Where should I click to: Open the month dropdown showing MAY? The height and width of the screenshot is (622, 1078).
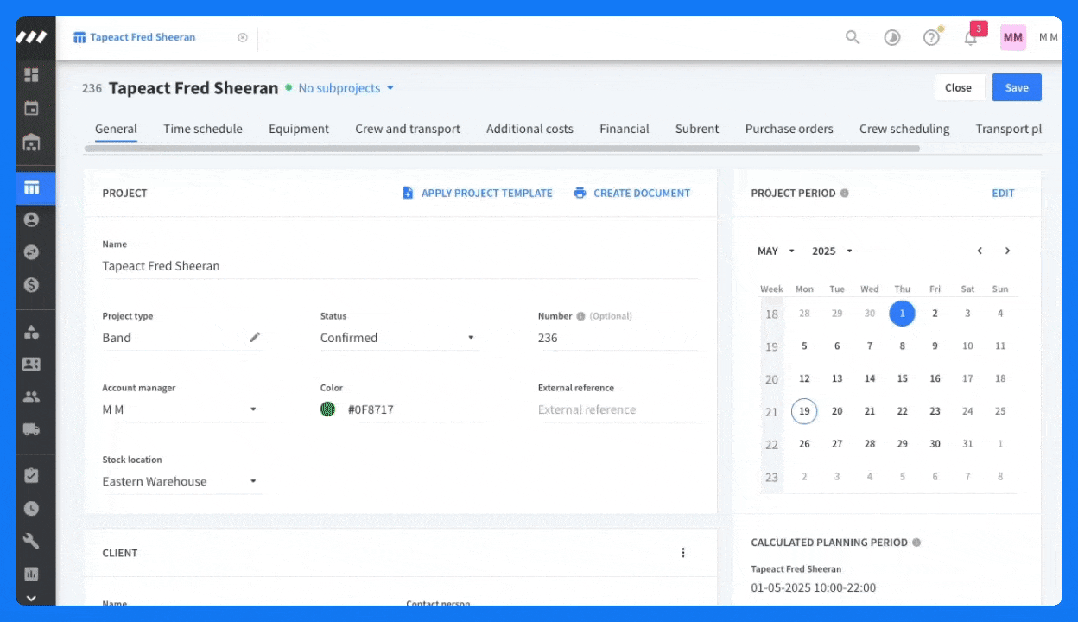click(x=777, y=251)
